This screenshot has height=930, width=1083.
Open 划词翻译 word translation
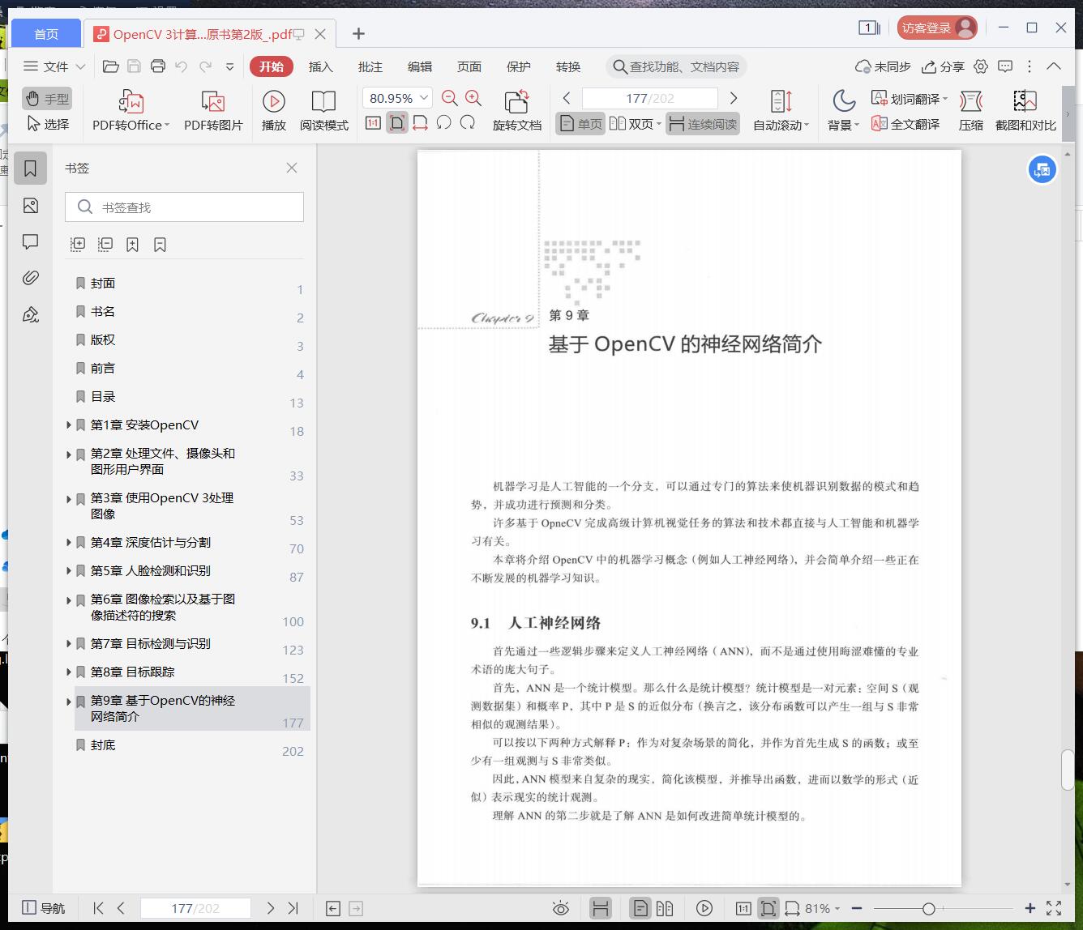coord(909,98)
